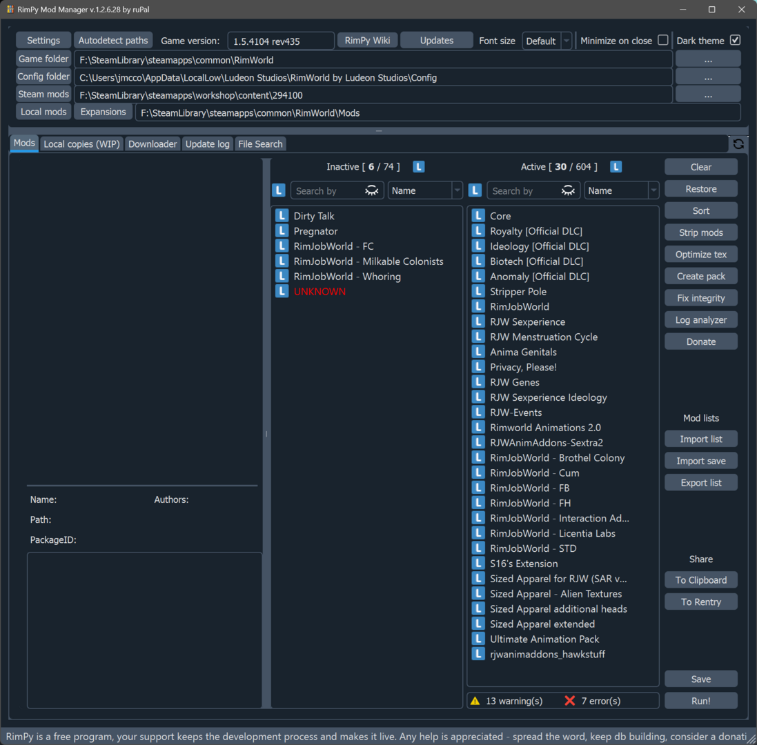Click the L icon beside Royalty [Official DLC]

(x=478, y=231)
